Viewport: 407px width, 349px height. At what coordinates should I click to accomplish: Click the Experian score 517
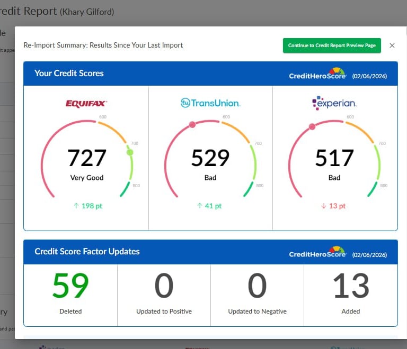(x=334, y=158)
